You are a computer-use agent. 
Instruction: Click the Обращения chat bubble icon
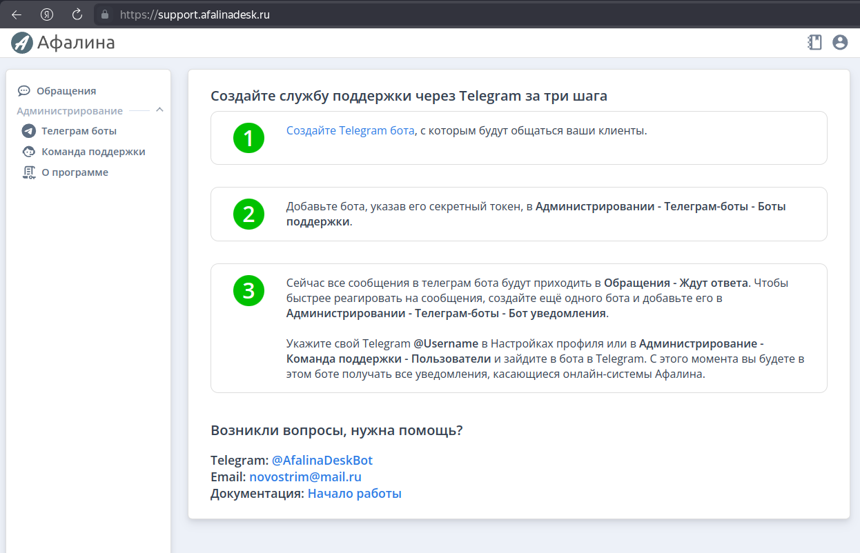pos(24,90)
